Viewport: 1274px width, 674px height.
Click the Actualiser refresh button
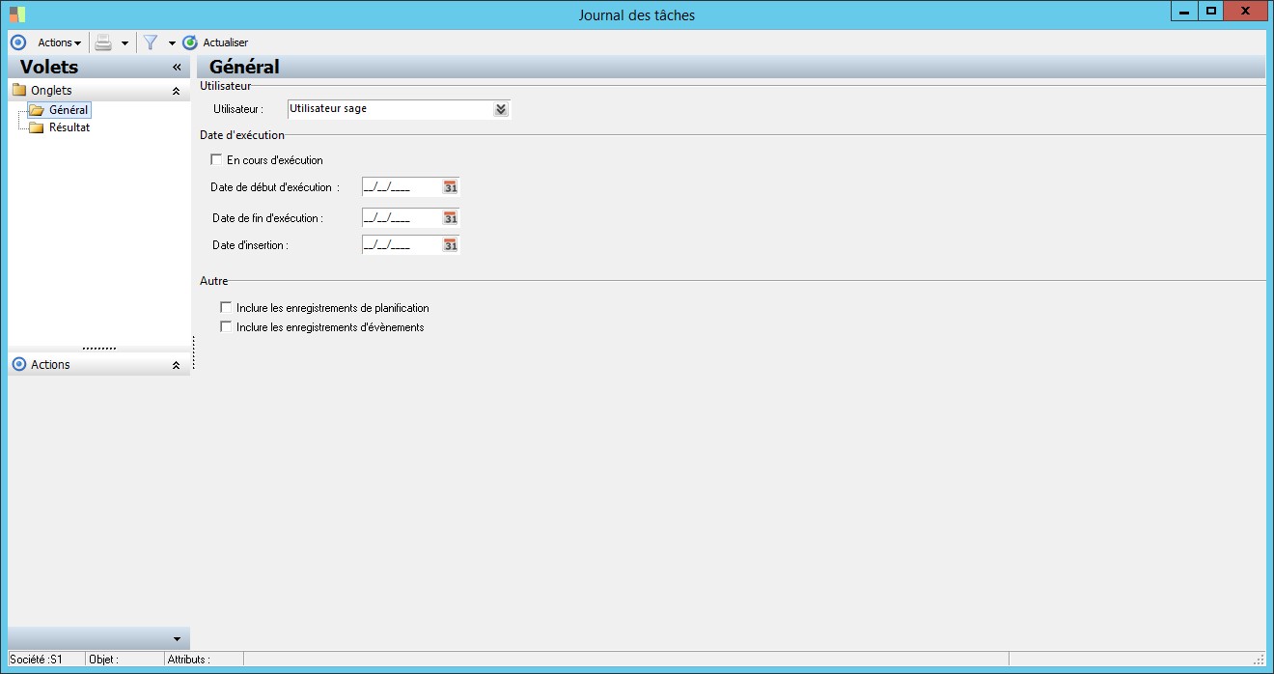(x=215, y=42)
